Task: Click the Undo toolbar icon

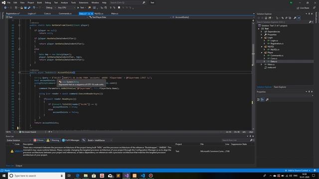Action: pos(34,8)
